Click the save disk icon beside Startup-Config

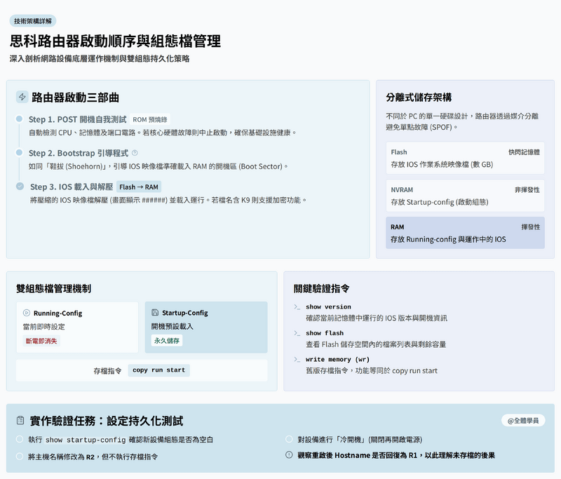pyautogui.click(x=155, y=313)
